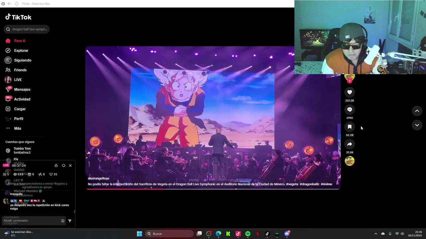Click the new followers icon in live panel
Image resolution: width=426 pixels, height=239 pixels.
[40, 174]
